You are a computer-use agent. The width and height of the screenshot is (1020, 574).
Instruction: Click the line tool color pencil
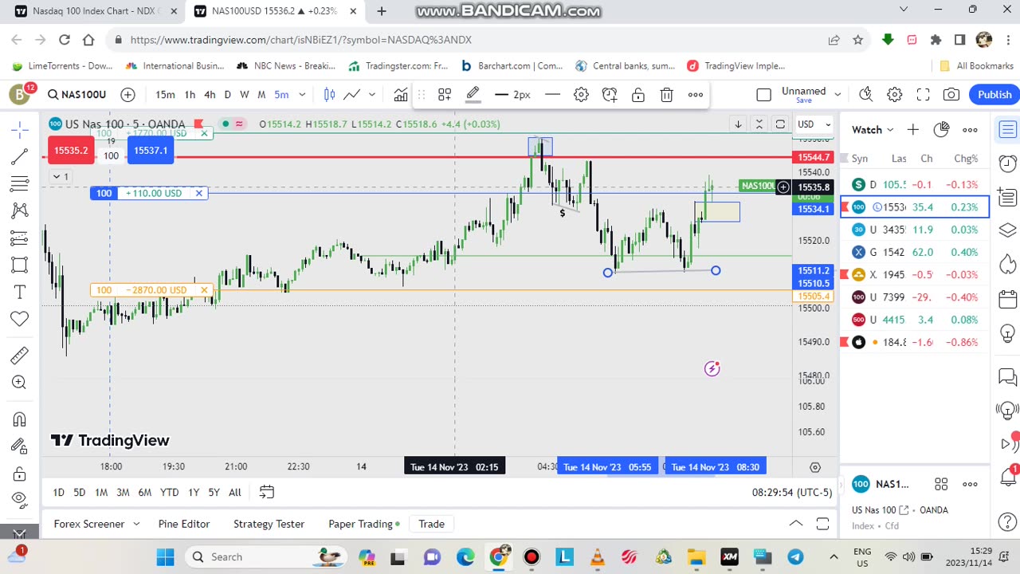tap(473, 95)
